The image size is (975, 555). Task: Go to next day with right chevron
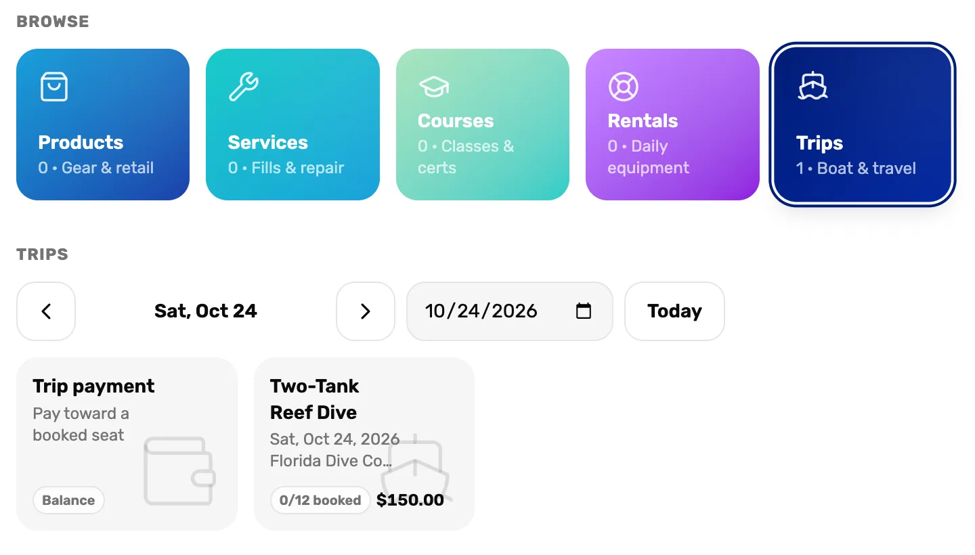[x=366, y=311]
